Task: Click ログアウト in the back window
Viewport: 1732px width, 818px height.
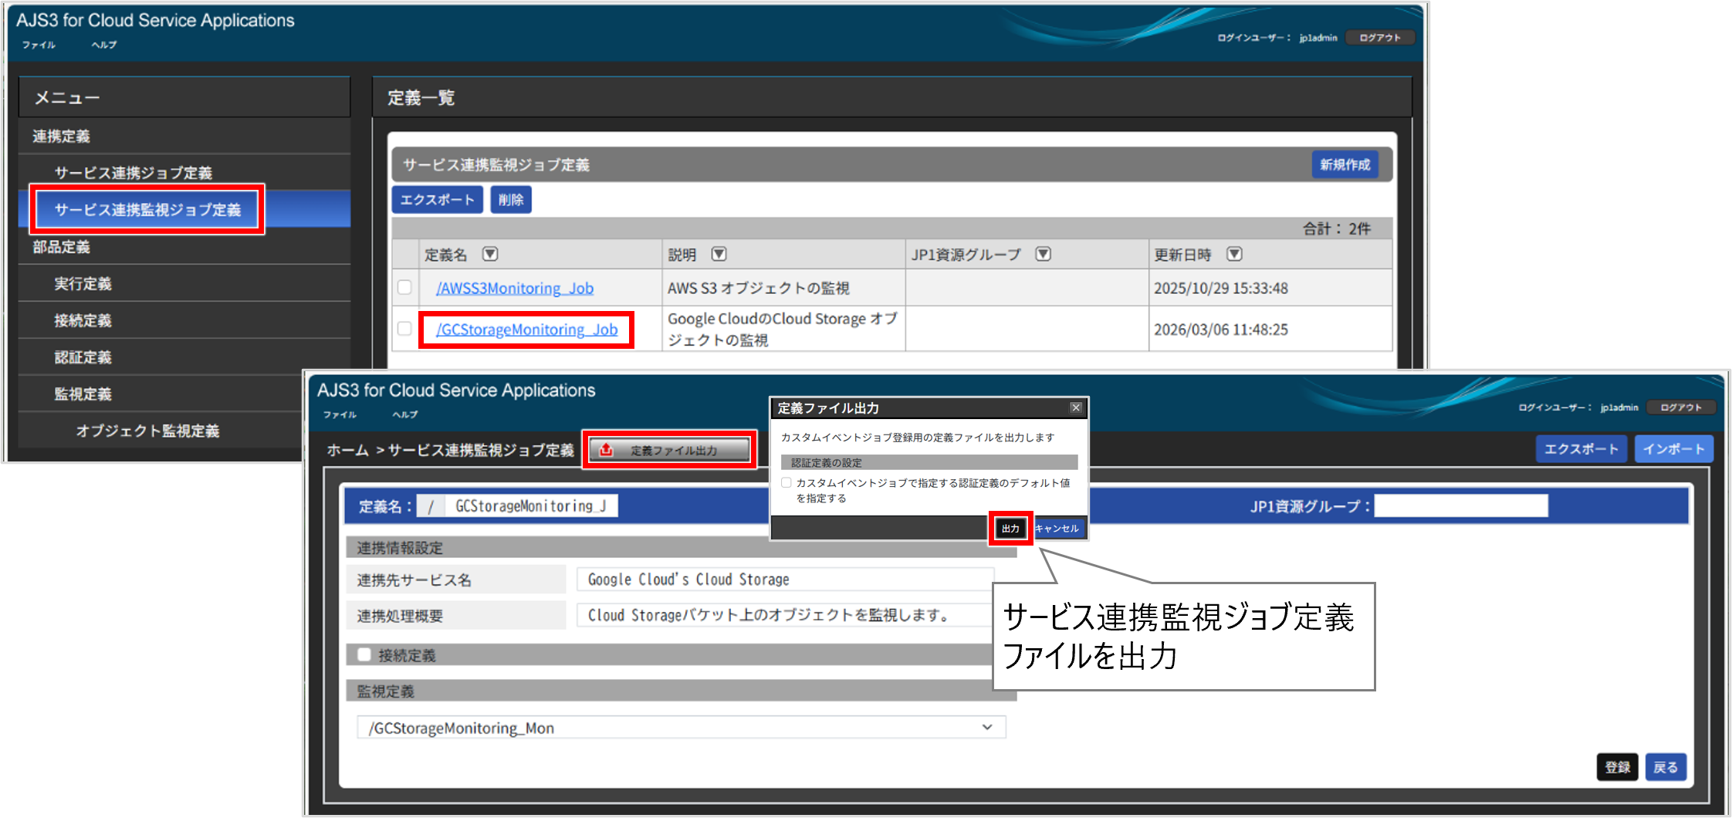Action: [1380, 37]
